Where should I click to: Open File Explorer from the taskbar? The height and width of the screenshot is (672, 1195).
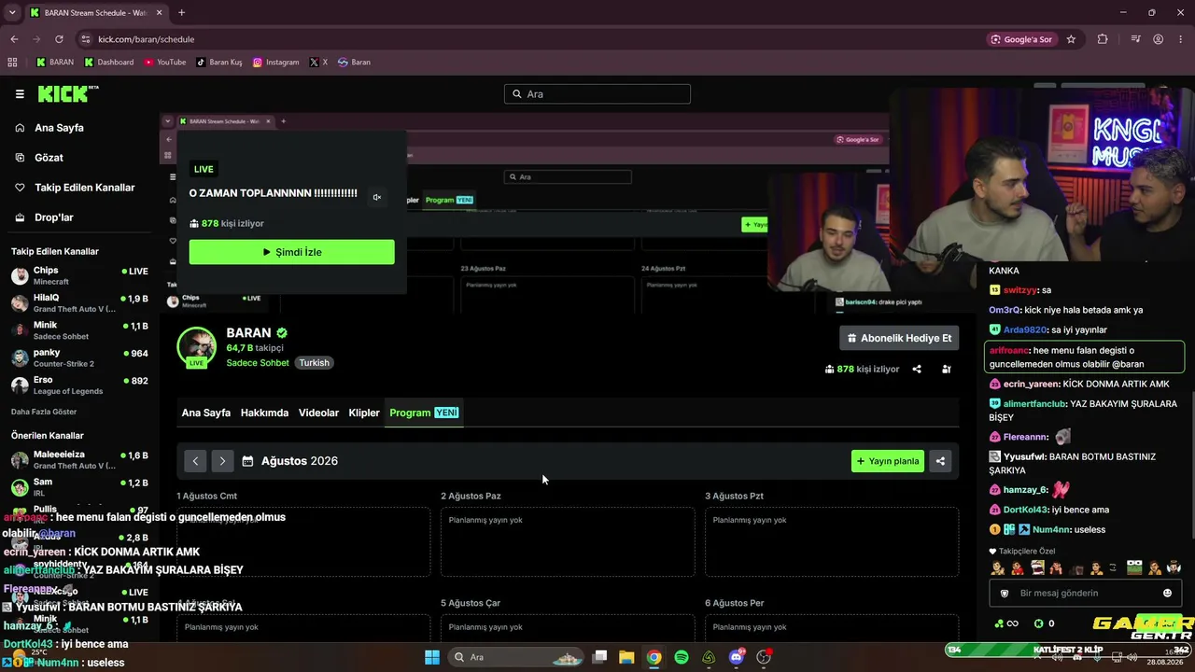(x=626, y=657)
